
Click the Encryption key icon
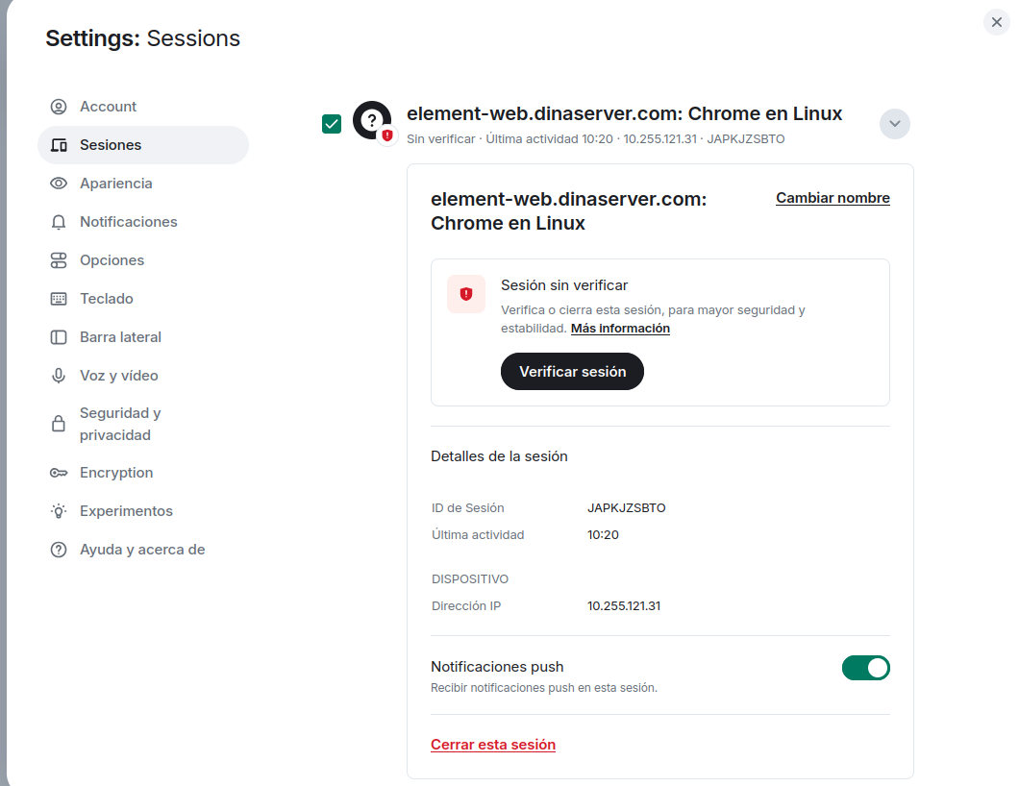(x=59, y=473)
